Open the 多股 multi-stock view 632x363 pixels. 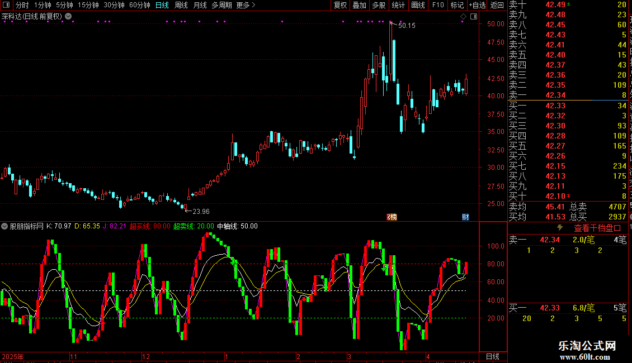(379, 5)
